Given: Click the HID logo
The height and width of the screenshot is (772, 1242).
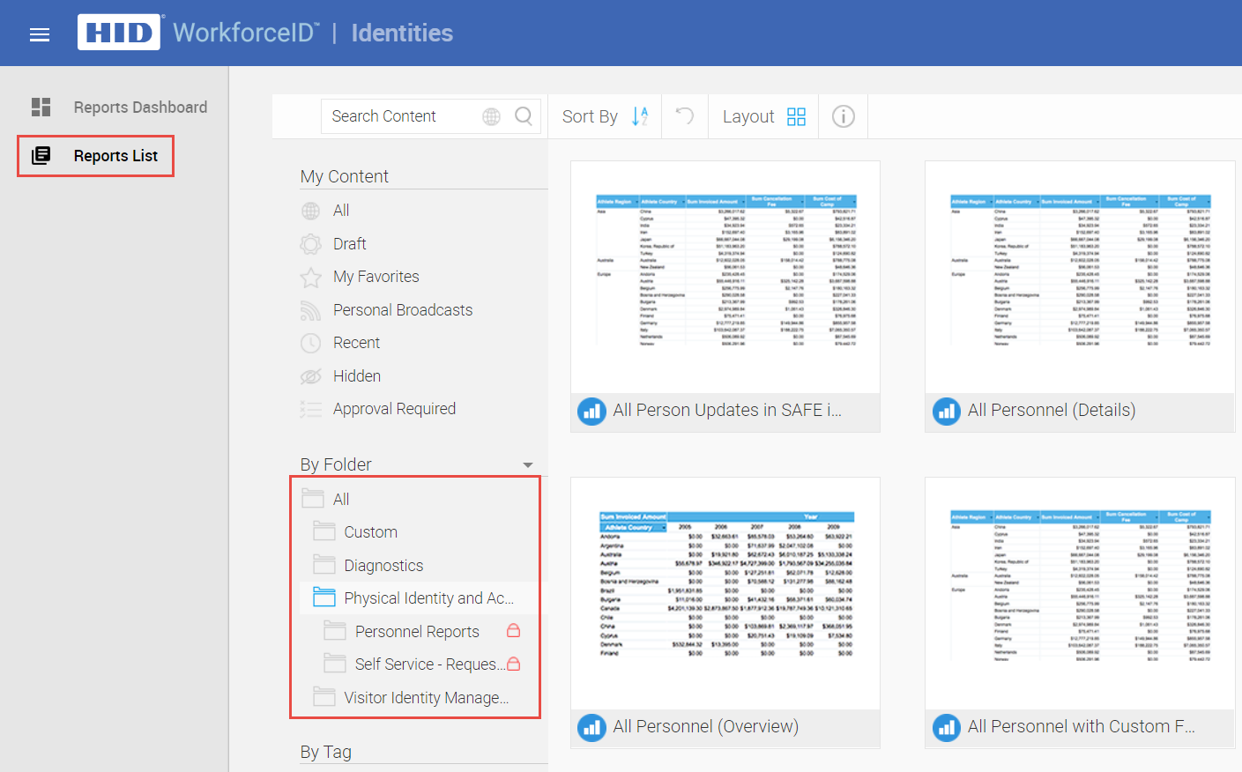Looking at the screenshot, I should click(119, 33).
